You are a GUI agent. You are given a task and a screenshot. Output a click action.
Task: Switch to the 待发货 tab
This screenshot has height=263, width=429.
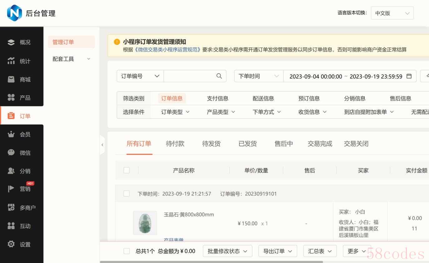pyautogui.click(x=211, y=144)
